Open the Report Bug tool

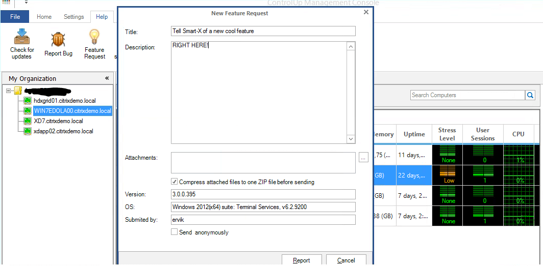58,45
